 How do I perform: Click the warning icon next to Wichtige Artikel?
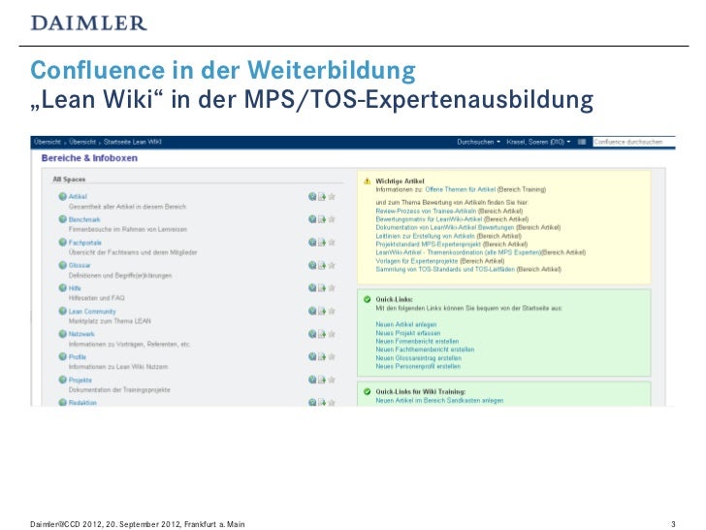coord(367,182)
